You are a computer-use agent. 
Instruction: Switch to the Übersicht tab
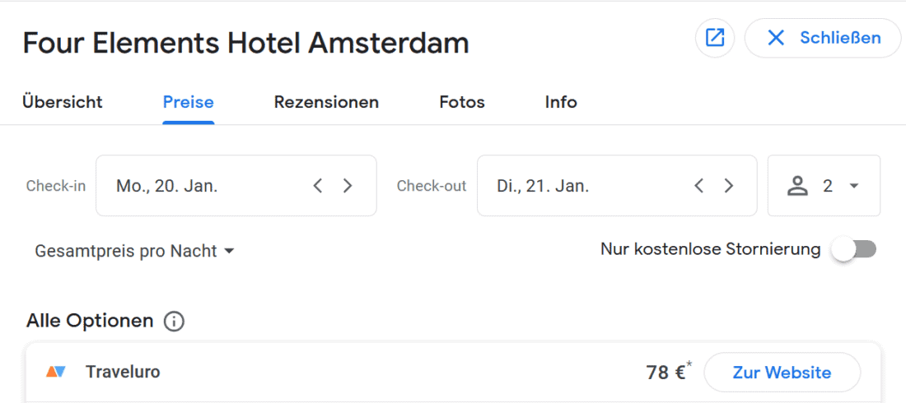[63, 103]
